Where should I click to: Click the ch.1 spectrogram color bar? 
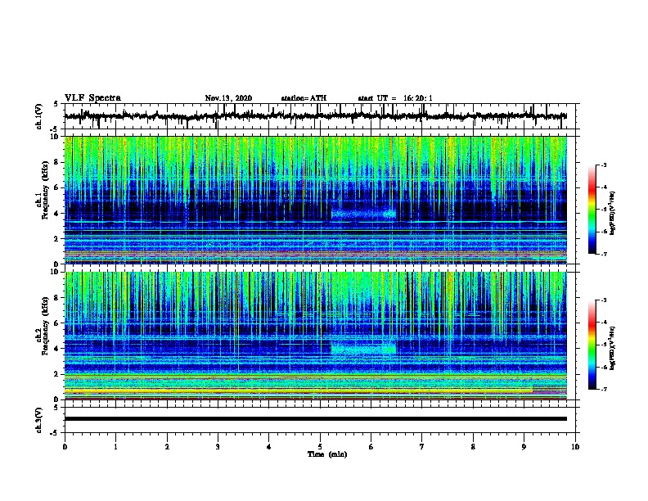point(592,210)
